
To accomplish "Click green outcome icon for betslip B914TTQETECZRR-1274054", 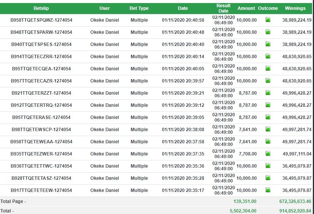I will 268,56.
